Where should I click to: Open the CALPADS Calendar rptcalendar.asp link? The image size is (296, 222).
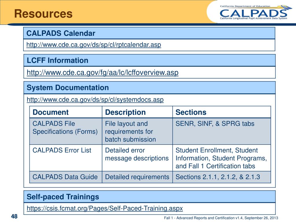click(x=94, y=45)
